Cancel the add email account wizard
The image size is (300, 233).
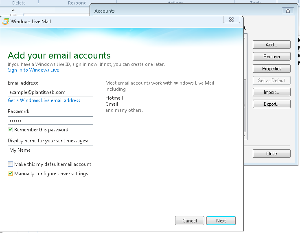pos(190,220)
